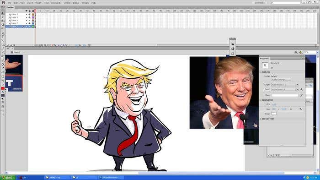320x180 pixels.
Task: Toggle outline mode of selected green-outline layer
Action: (x=33, y=27)
